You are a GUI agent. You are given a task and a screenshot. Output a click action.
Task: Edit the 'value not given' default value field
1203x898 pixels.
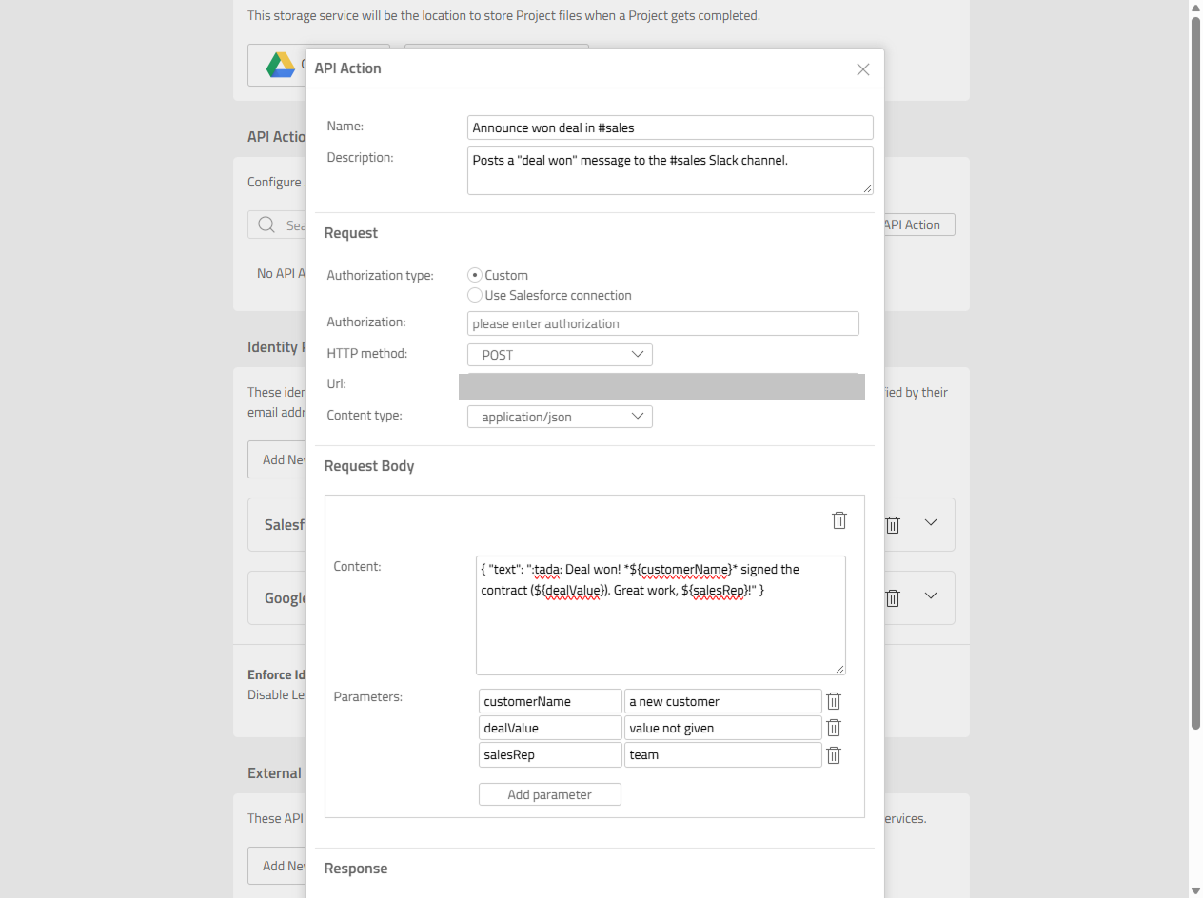(x=723, y=728)
